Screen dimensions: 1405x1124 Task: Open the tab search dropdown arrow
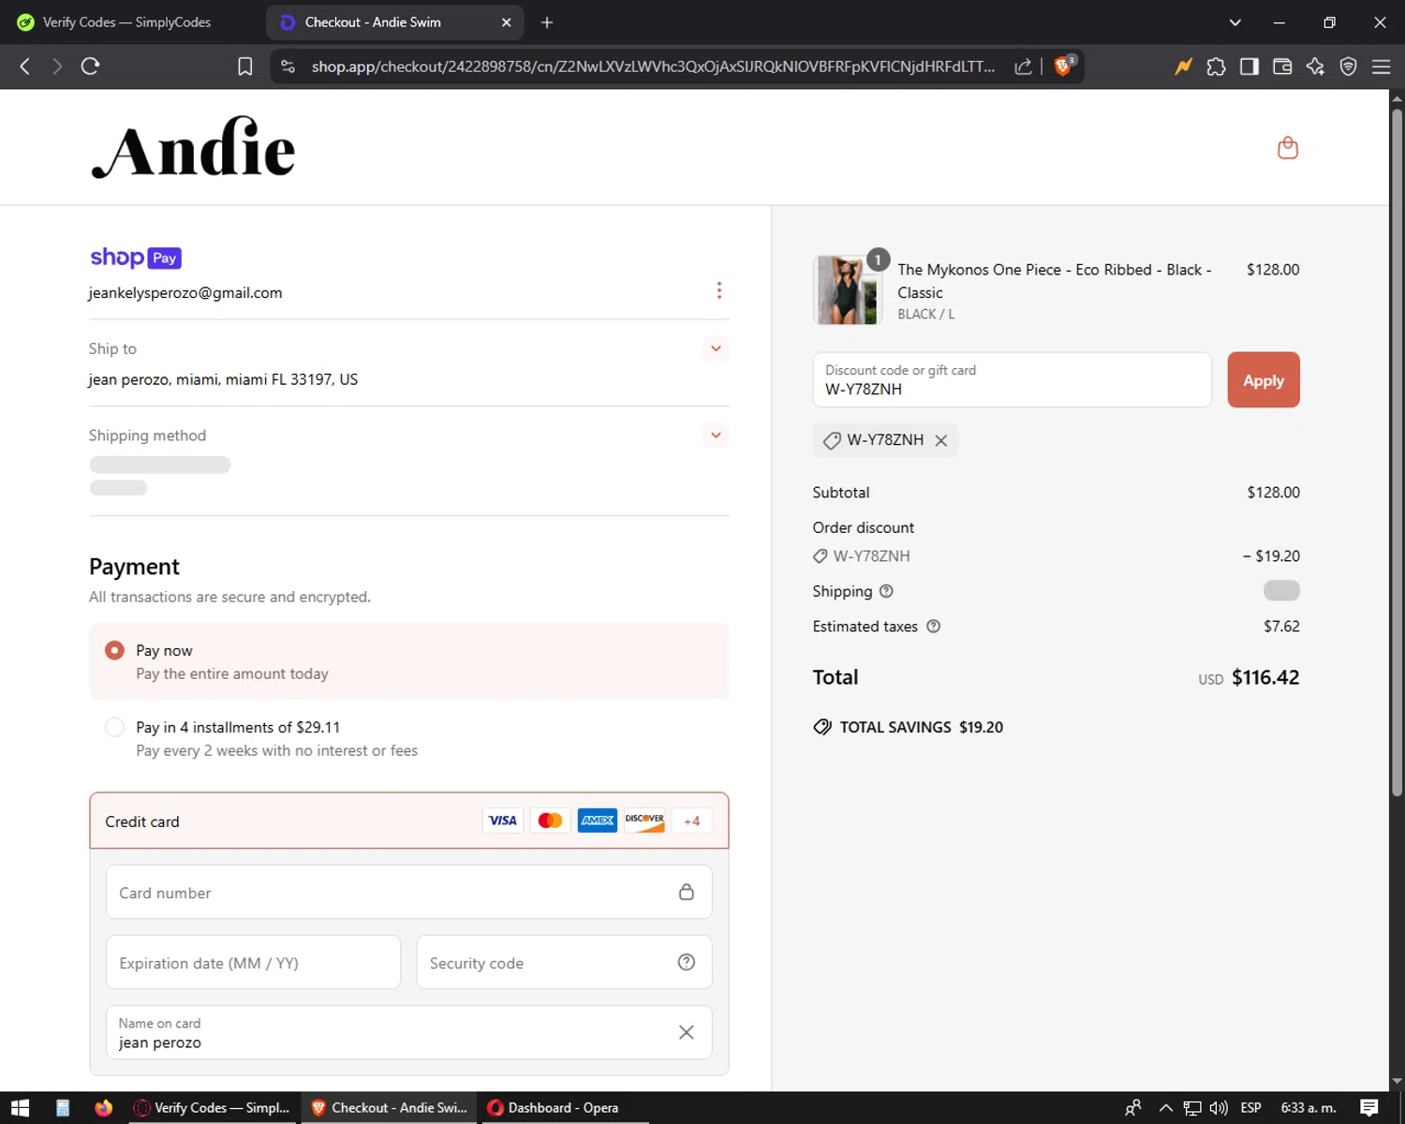click(1235, 22)
